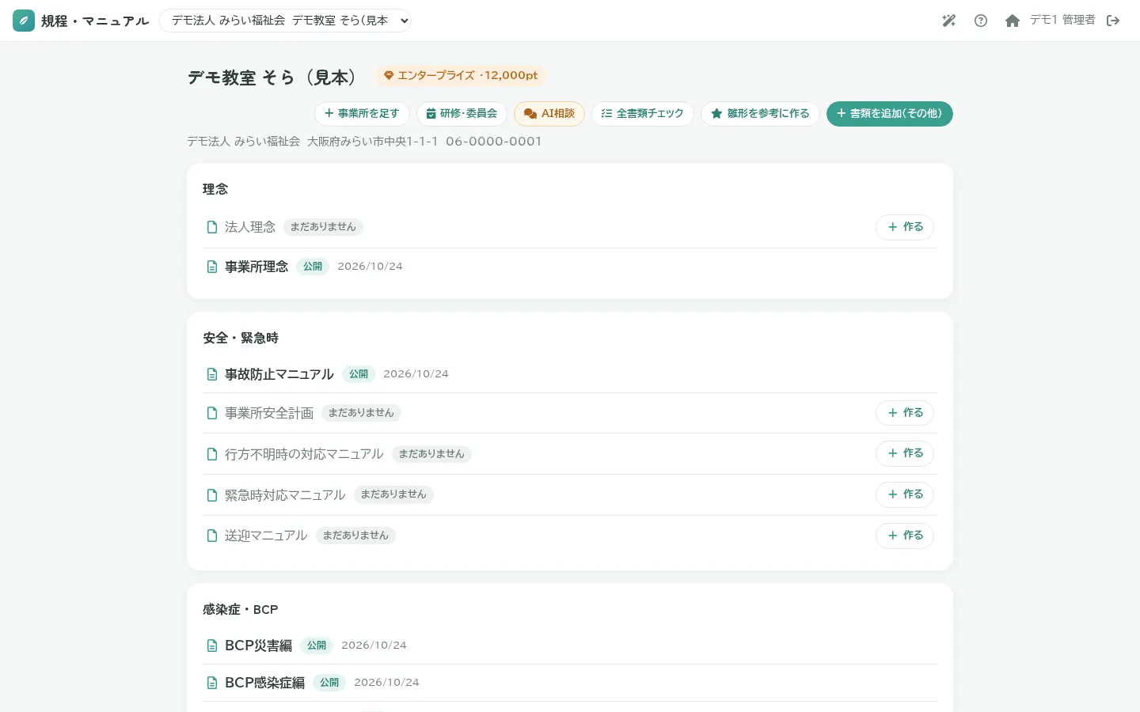The height and width of the screenshot is (712, 1140).
Task: Click まだありません badge beside 法人理念
Action: 323,227
